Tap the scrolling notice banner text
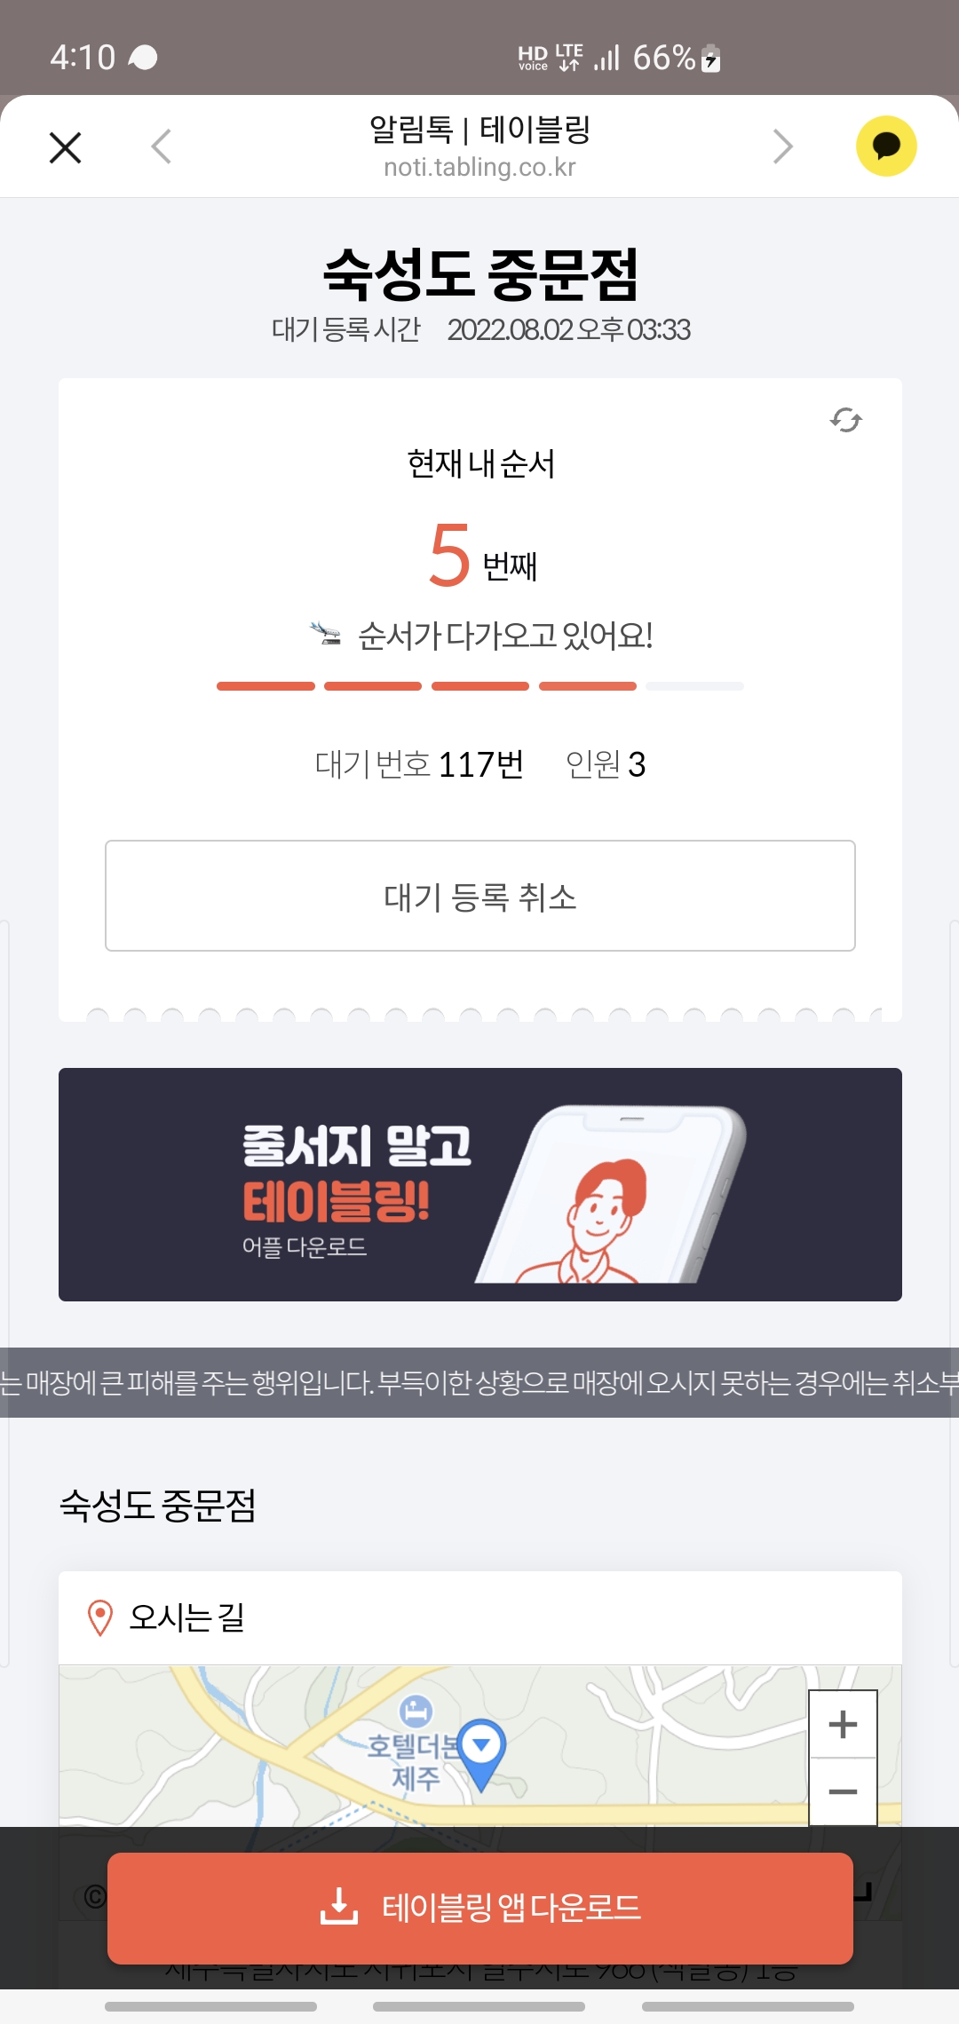This screenshot has height=2024, width=959. 479,1382
